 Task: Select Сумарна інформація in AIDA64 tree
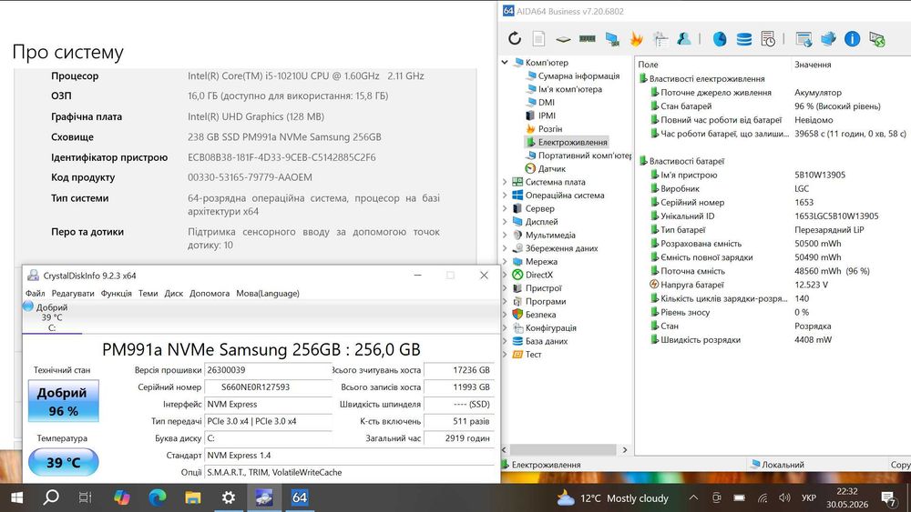point(578,75)
